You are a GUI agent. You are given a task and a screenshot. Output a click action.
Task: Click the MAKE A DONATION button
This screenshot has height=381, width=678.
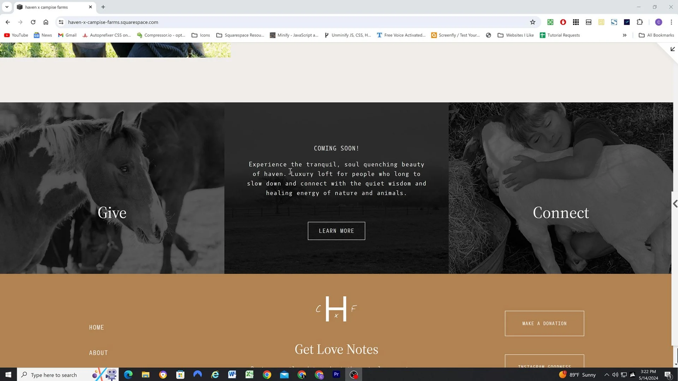click(544, 323)
